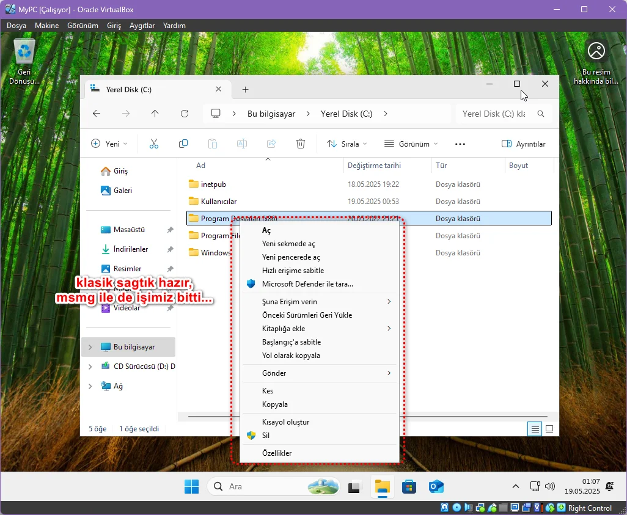
Task: Click Bu bilgisayar breadcrumb in address bar
Action: pyautogui.click(x=271, y=114)
